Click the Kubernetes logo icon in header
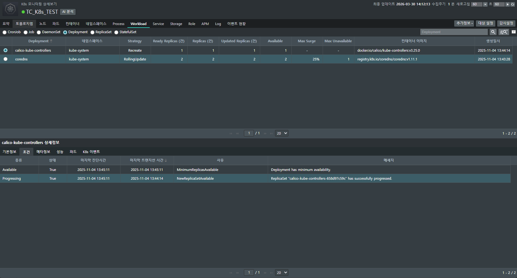The image size is (517, 278). [10, 9]
